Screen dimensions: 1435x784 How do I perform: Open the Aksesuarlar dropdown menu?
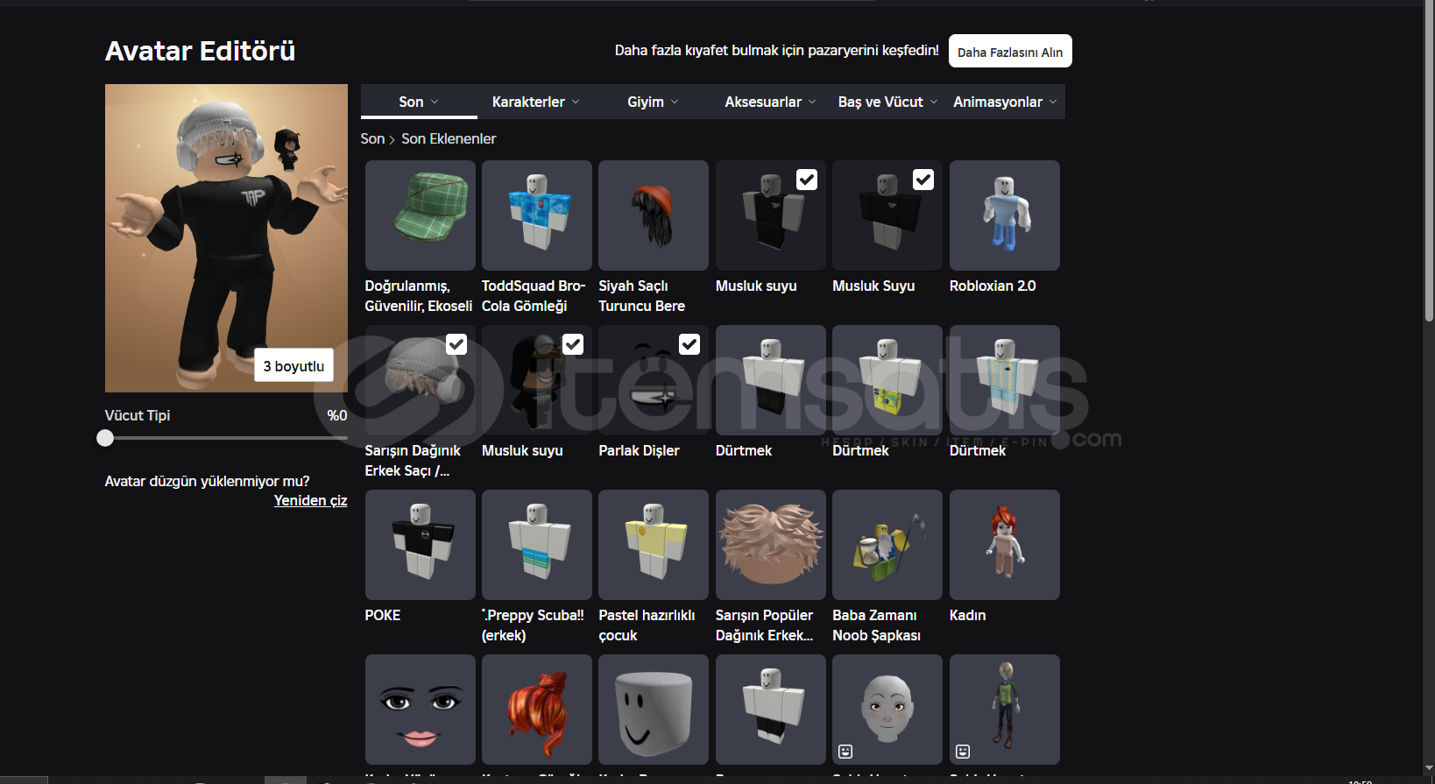point(770,102)
